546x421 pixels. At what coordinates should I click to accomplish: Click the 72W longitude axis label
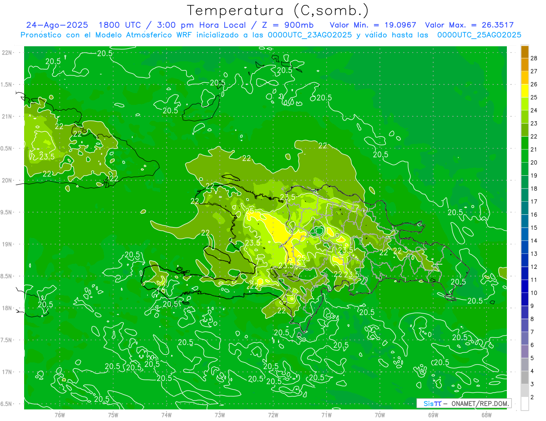pos(273,415)
